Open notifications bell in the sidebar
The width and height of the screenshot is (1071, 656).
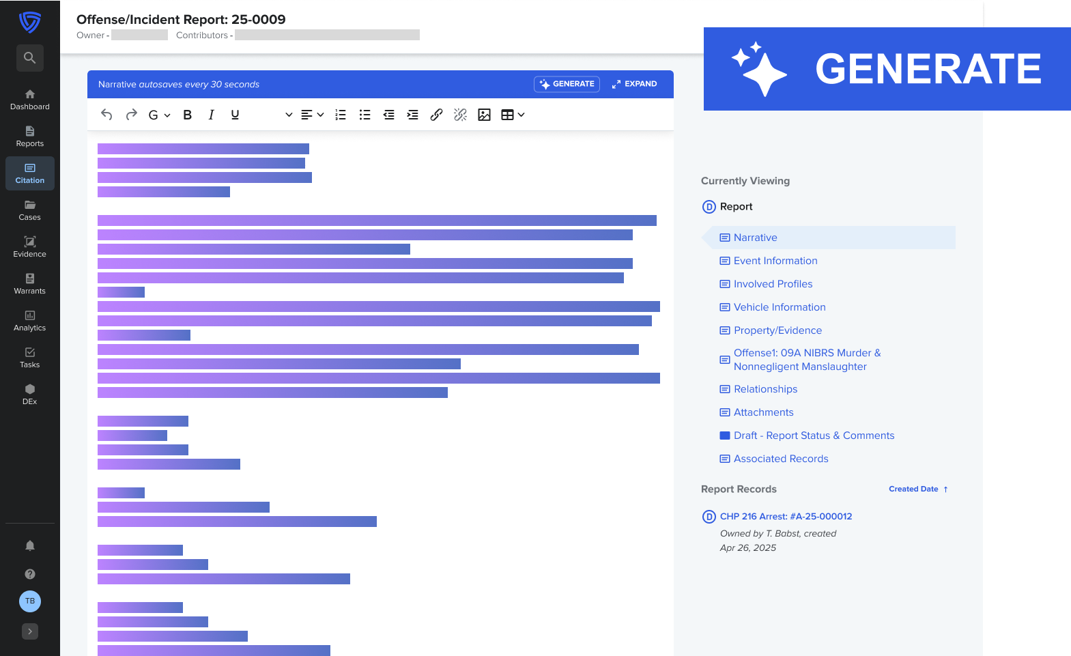[30, 545]
